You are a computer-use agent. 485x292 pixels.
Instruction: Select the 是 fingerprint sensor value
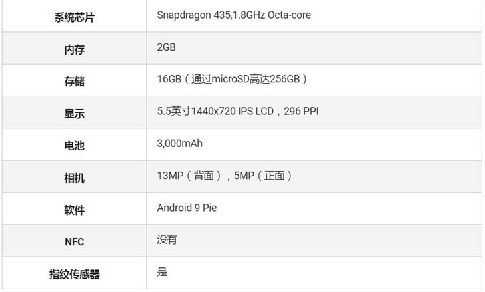click(x=162, y=271)
